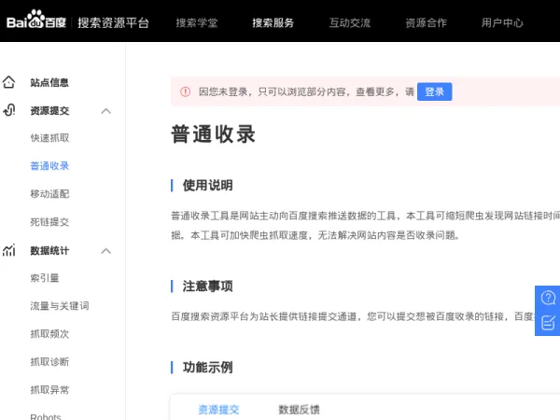Open 搜索学堂 in the top navigation

click(x=197, y=22)
